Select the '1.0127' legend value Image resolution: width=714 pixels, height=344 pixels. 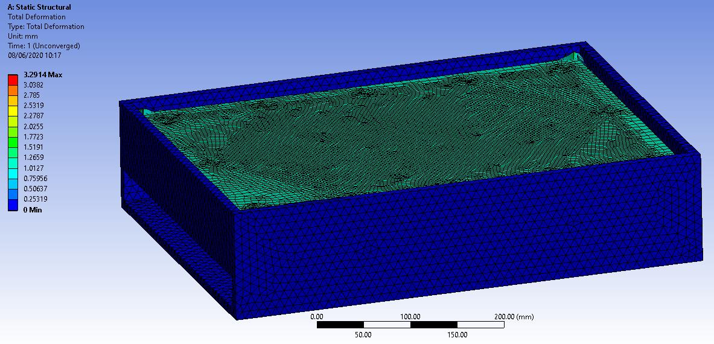[33, 168]
